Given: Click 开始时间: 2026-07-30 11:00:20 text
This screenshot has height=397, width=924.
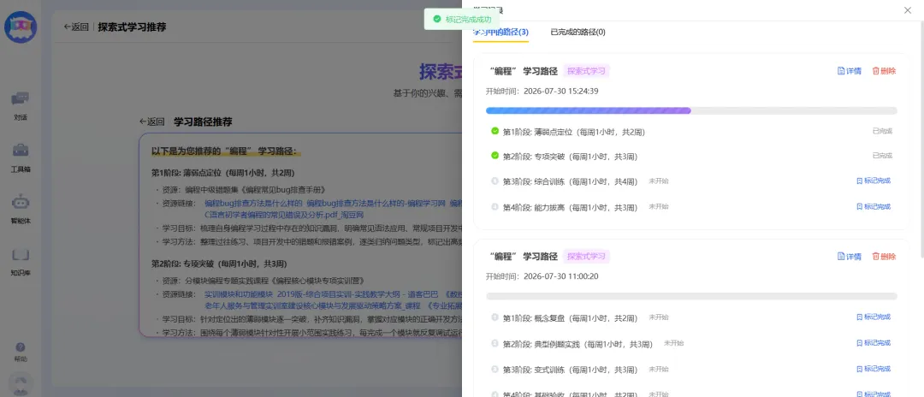Looking at the screenshot, I should pyautogui.click(x=542, y=276).
